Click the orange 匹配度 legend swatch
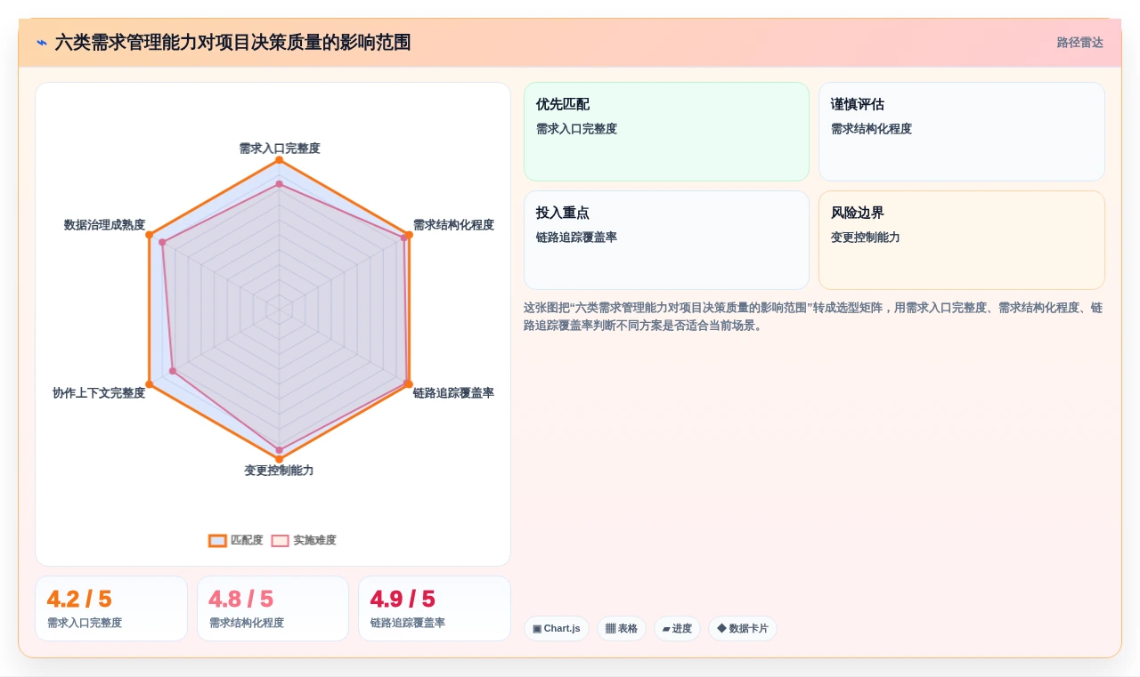 [x=217, y=540]
